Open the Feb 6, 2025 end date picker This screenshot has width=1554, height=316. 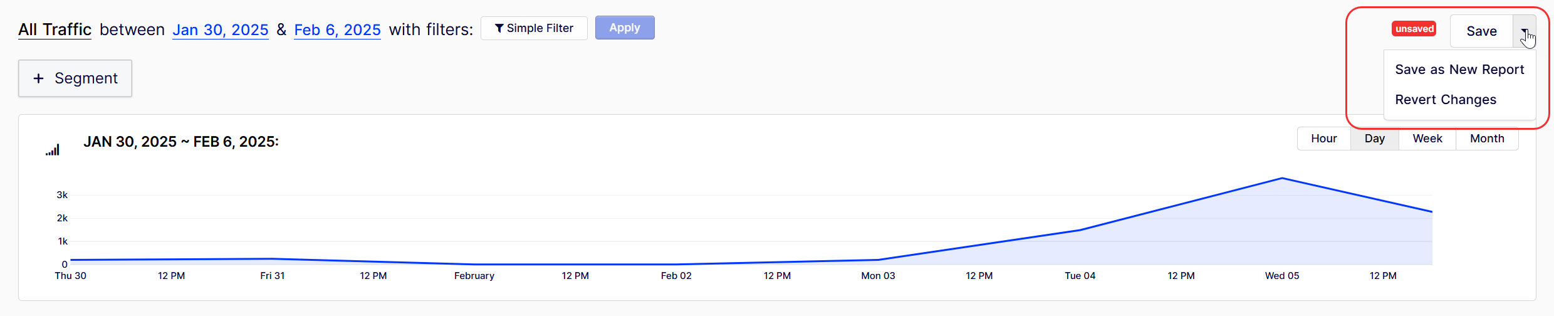point(337,29)
